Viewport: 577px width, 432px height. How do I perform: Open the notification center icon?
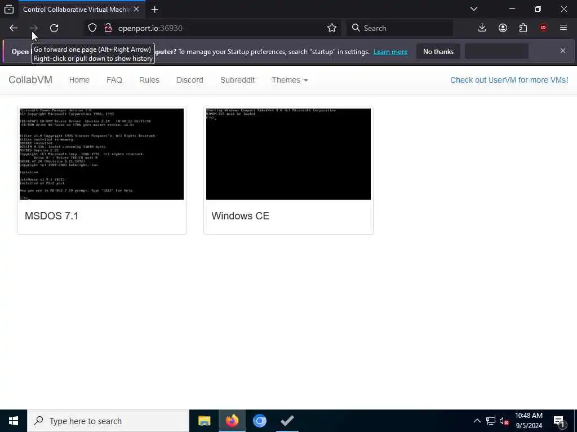(560, 421)
